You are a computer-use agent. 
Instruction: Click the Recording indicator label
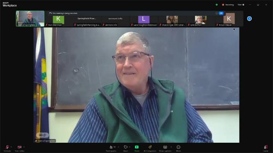(x=228, y=5)
